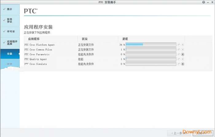Click retry arrow for PTC Creo Simulate

coord(179,64)
